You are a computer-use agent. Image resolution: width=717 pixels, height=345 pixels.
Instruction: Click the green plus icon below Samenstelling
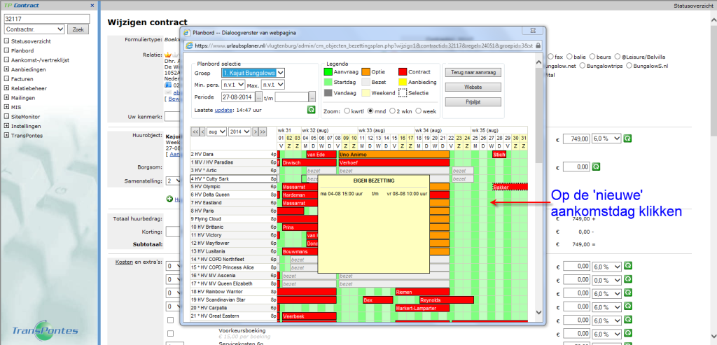coord(169,199)
